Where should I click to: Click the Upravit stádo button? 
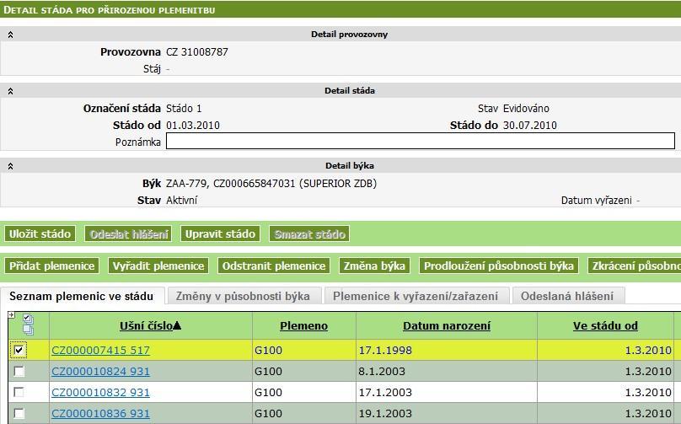click(220, 233)
